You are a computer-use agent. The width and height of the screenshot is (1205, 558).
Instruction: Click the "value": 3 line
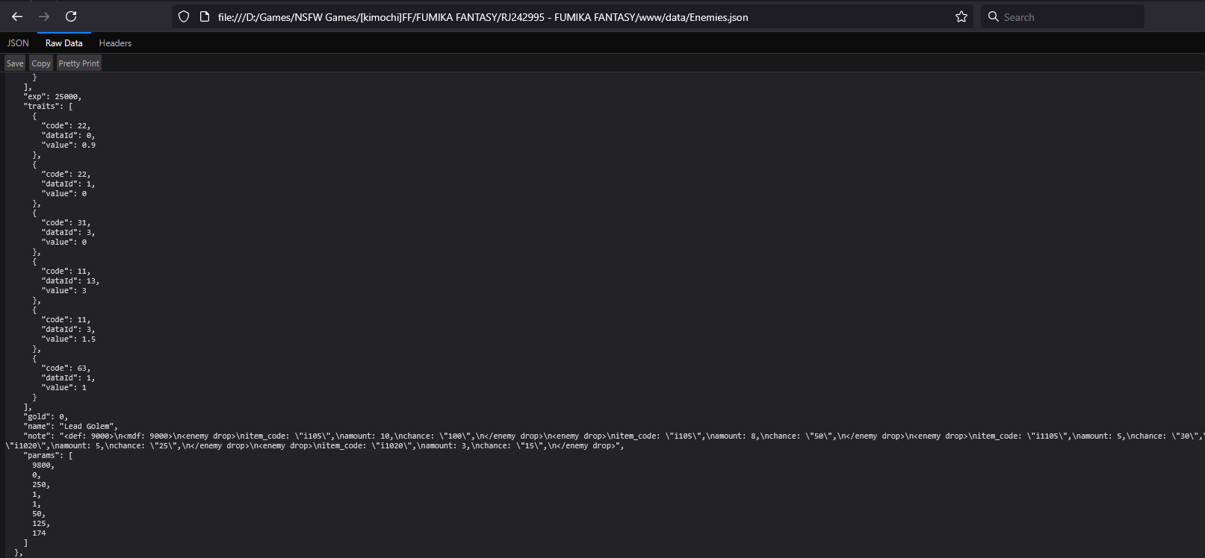coord(63,291)
